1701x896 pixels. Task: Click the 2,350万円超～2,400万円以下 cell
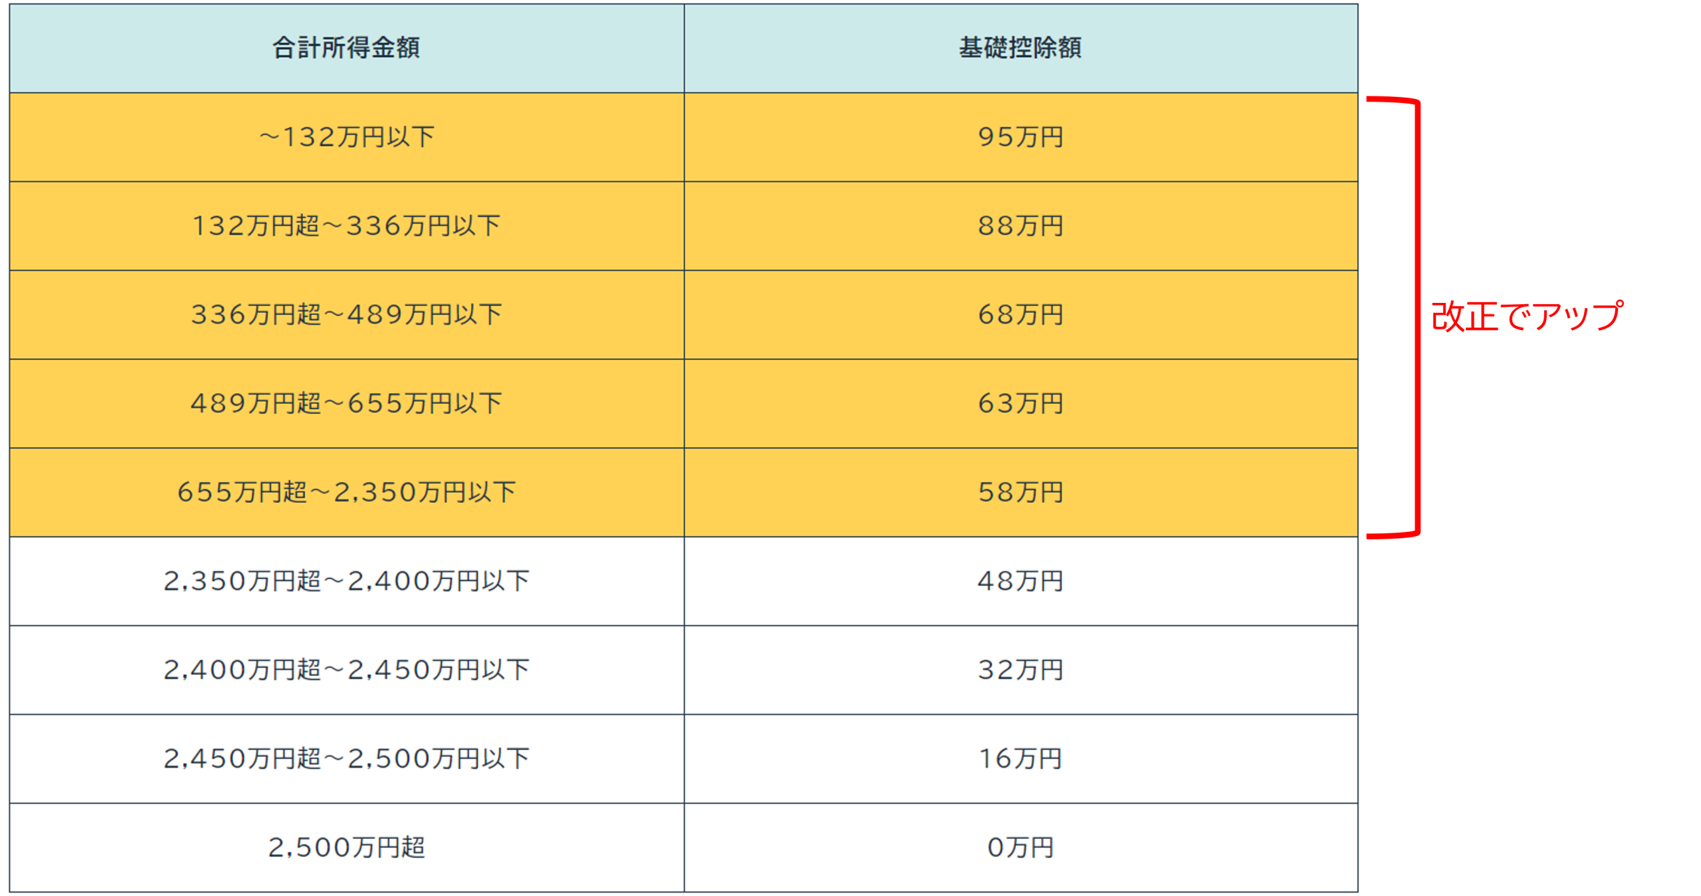pyautogui.click(x=346, y=581)
